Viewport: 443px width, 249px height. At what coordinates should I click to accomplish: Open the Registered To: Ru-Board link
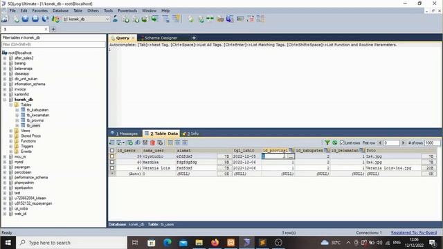click(414, 232)
